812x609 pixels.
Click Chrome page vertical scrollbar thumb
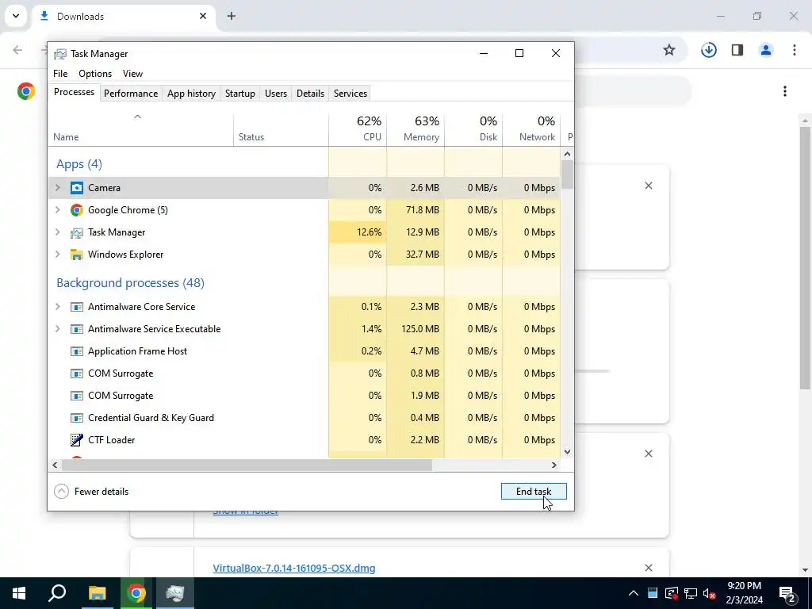(805, 256)
